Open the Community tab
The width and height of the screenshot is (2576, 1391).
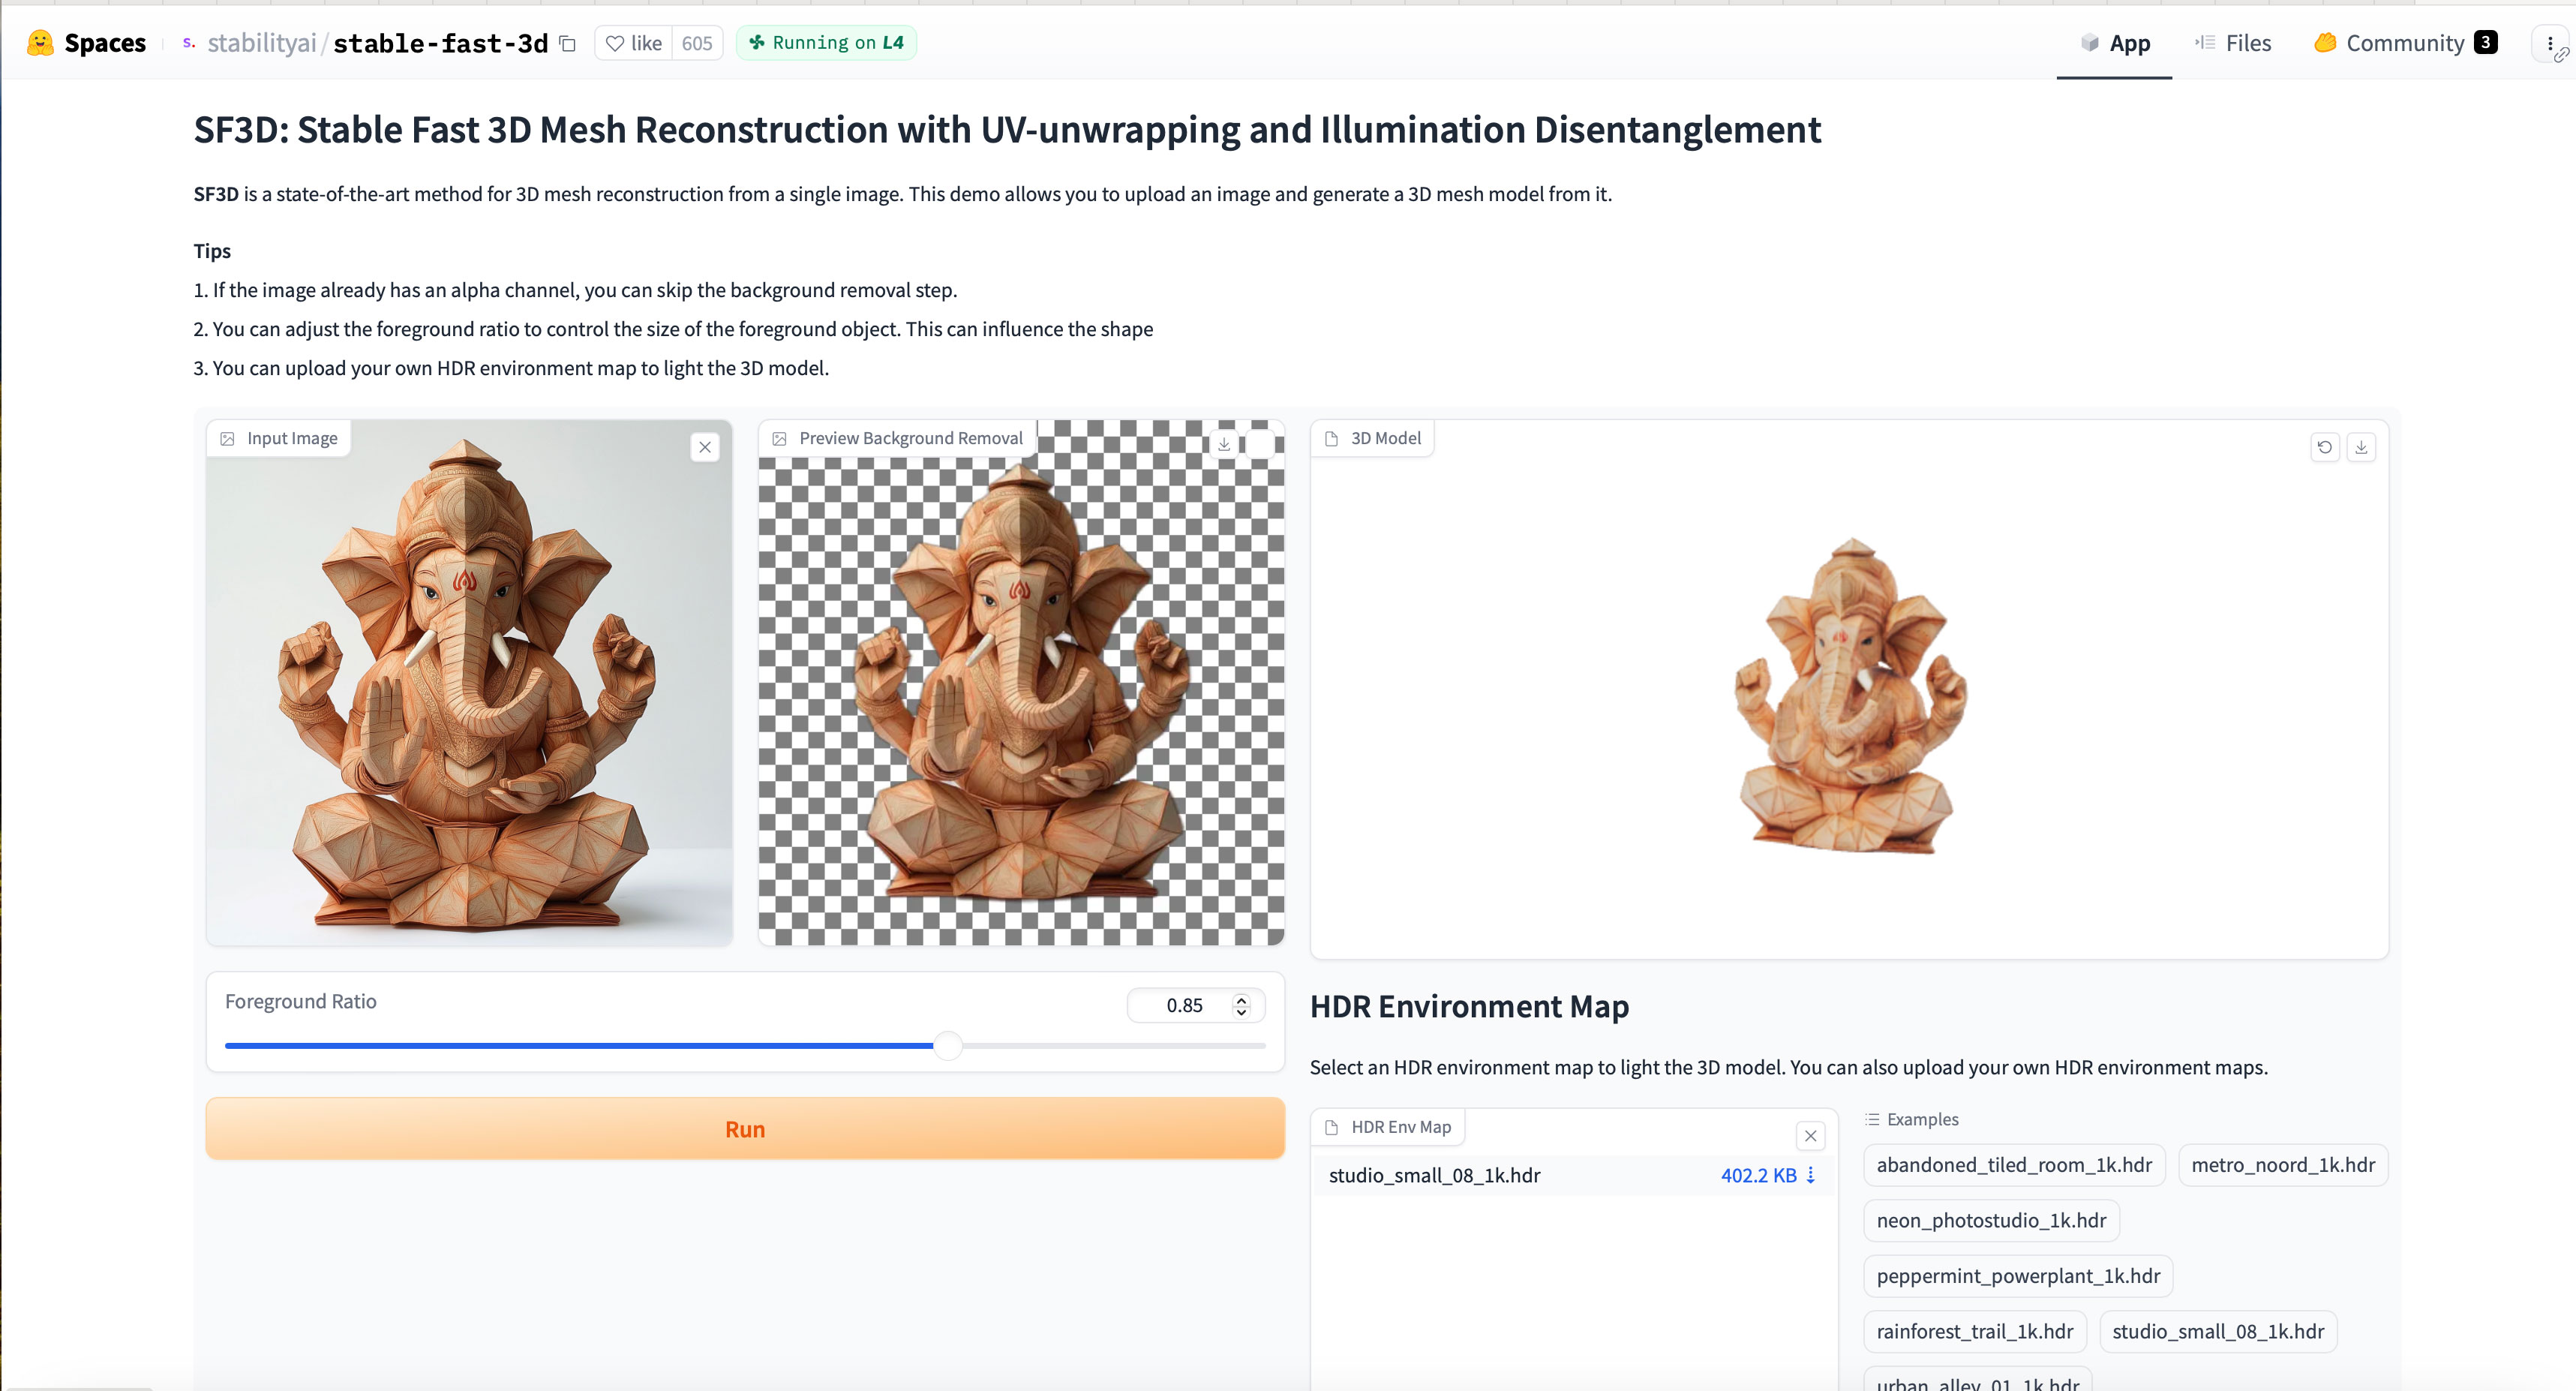[2405, 43]
